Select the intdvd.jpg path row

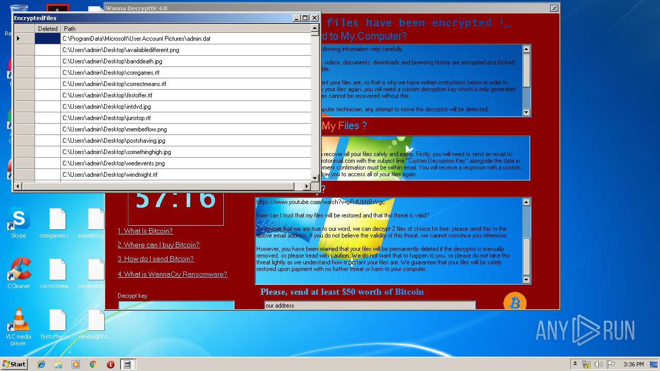[x=186, y=107]
